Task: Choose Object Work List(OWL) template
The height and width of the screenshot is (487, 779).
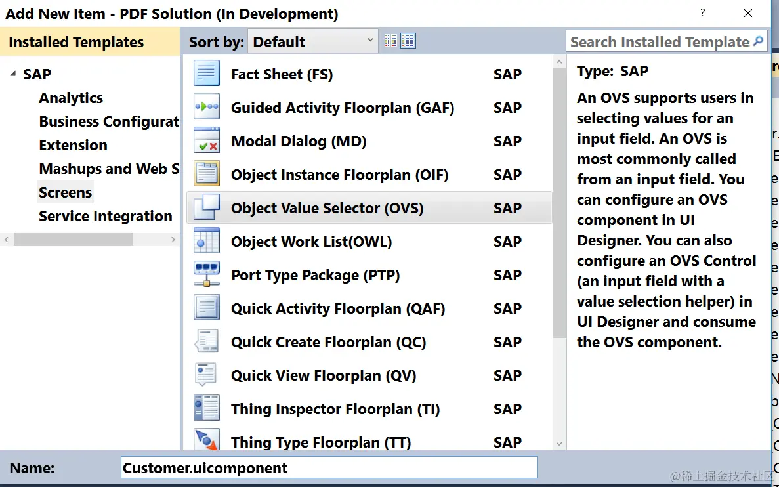Action: [x=369, y=241]
